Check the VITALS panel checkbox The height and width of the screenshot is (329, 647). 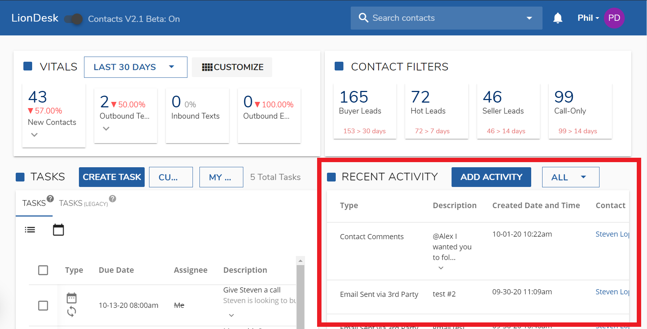point(28,66)
